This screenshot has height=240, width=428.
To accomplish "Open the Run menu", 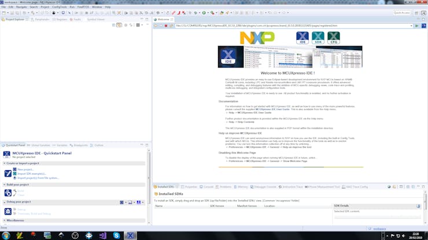I will click(x=72, y=7).
